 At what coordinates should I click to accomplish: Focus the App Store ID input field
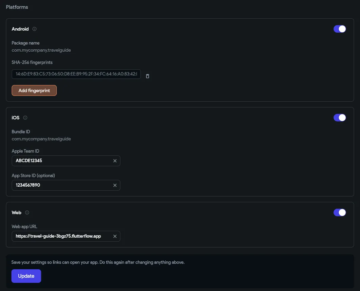pos(66,185)
